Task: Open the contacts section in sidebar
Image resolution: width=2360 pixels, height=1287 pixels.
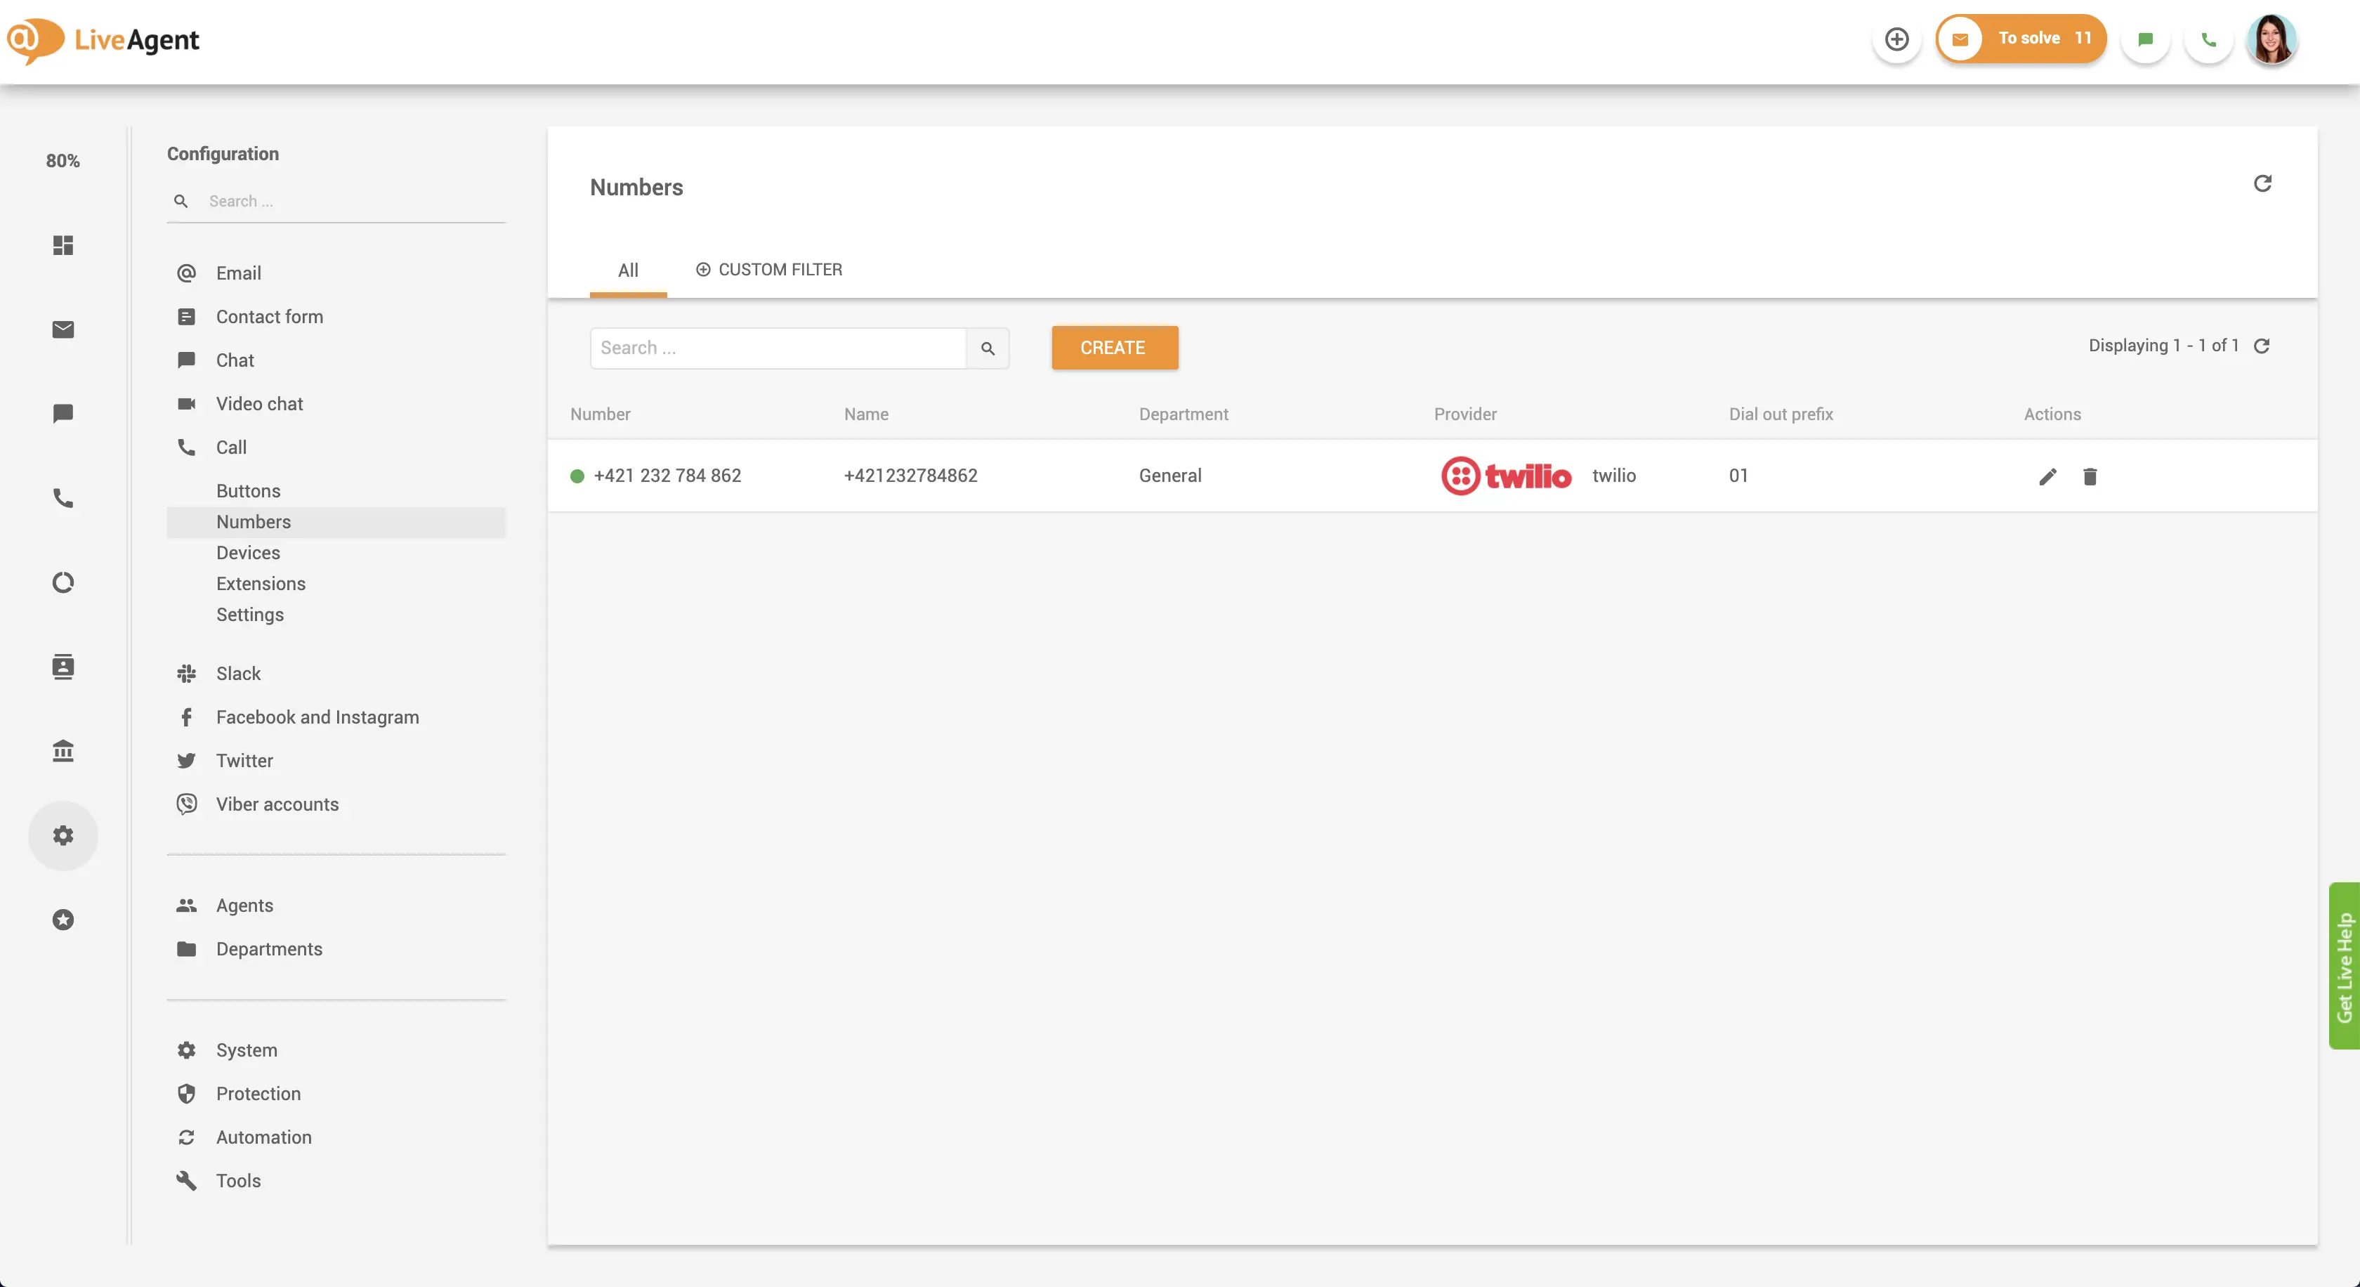Action: pos(63,666)
